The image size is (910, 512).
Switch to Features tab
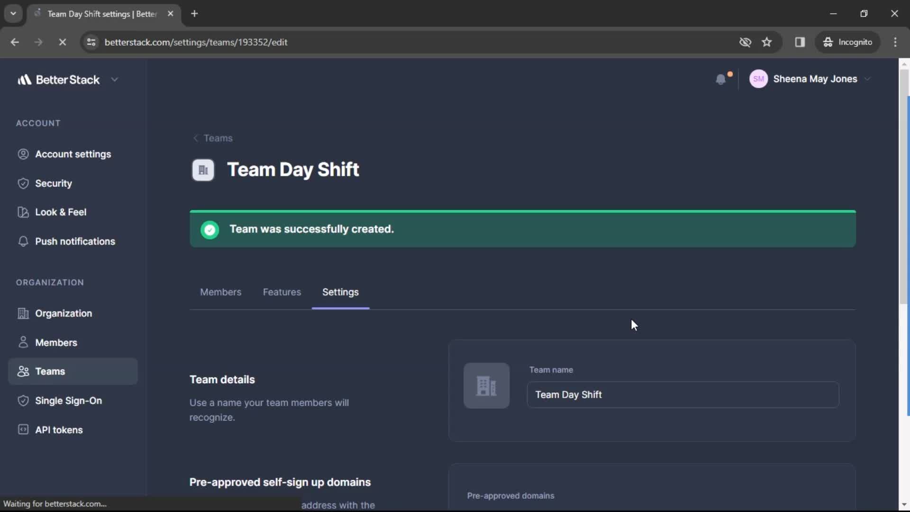[x=282, y=292]
